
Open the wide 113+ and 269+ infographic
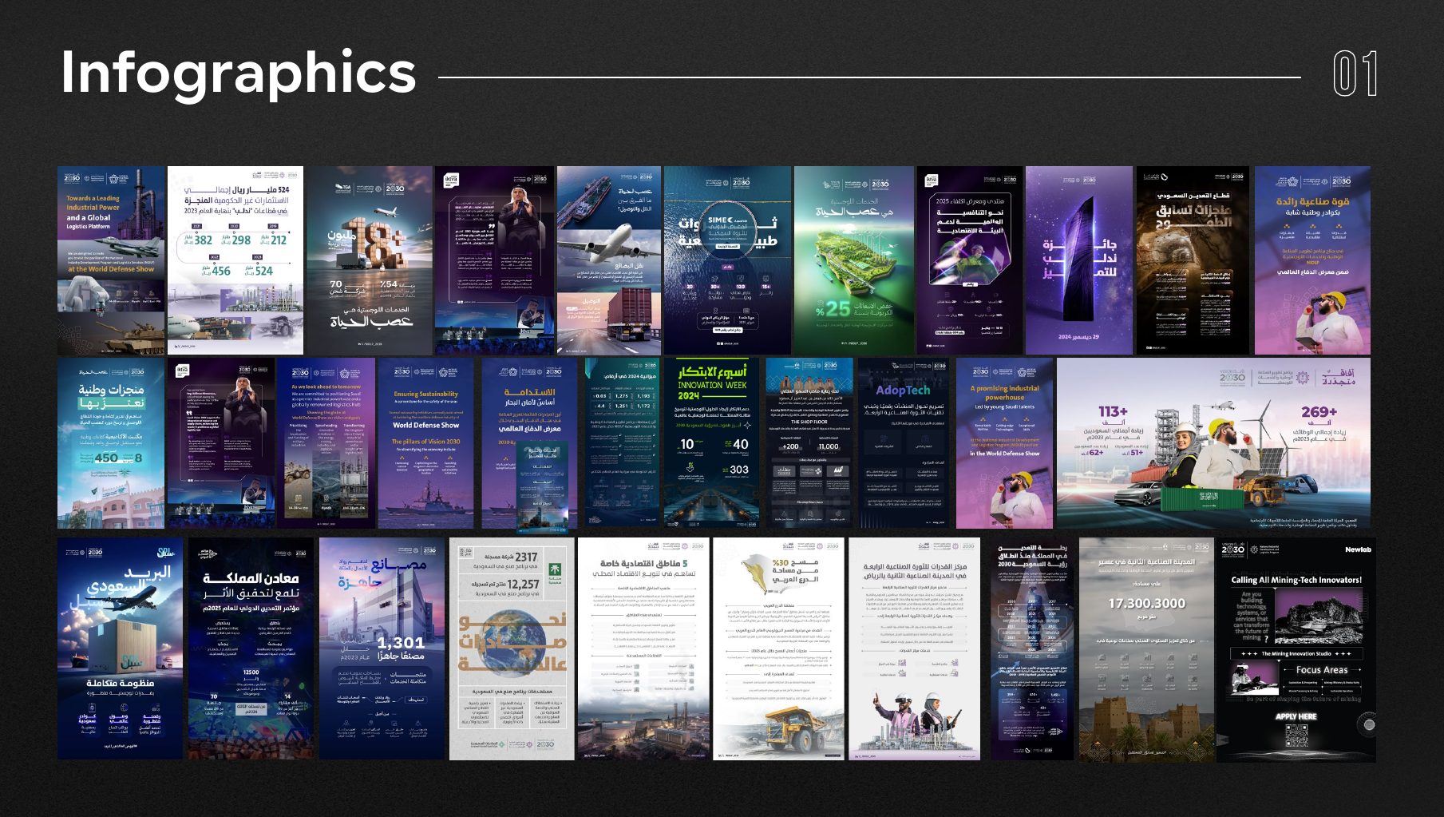coord(1213,443)
